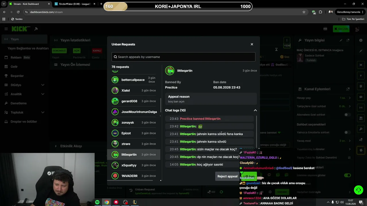Reload the current page
This screenshot has width=367, height=206.
point(18,12)
